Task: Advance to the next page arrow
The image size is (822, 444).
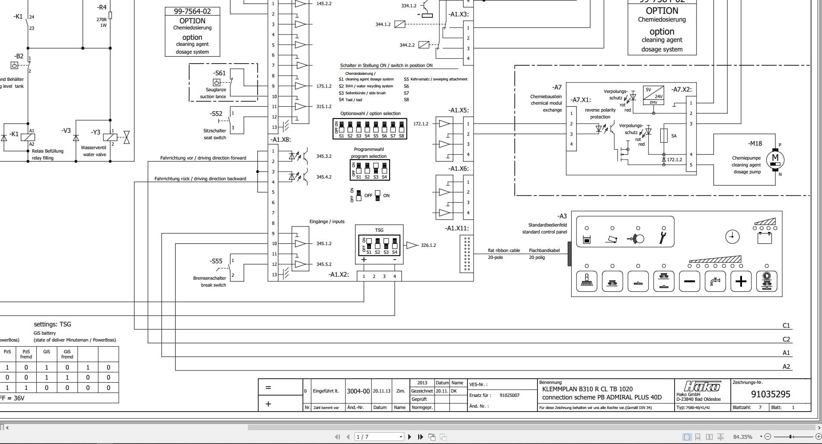Action: (x=409, y=437)
